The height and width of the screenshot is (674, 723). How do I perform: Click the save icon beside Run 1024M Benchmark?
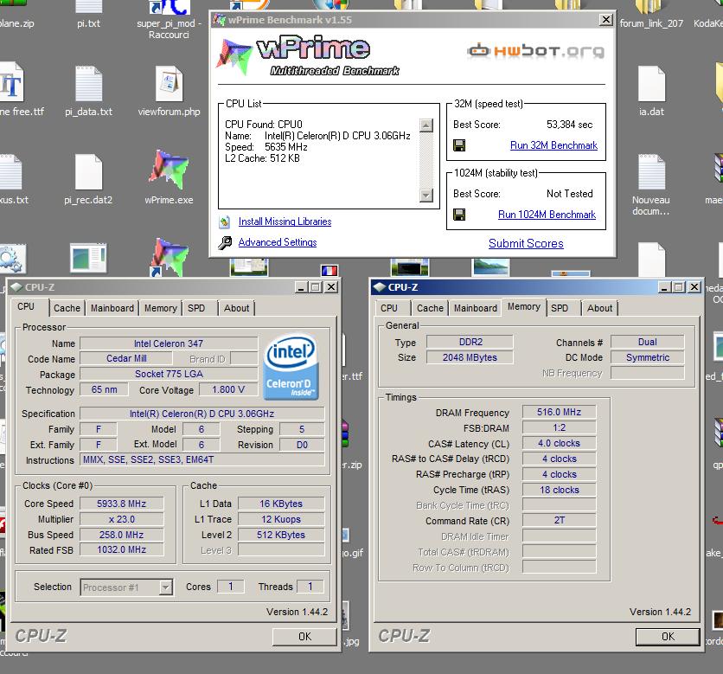coord(459,215)
